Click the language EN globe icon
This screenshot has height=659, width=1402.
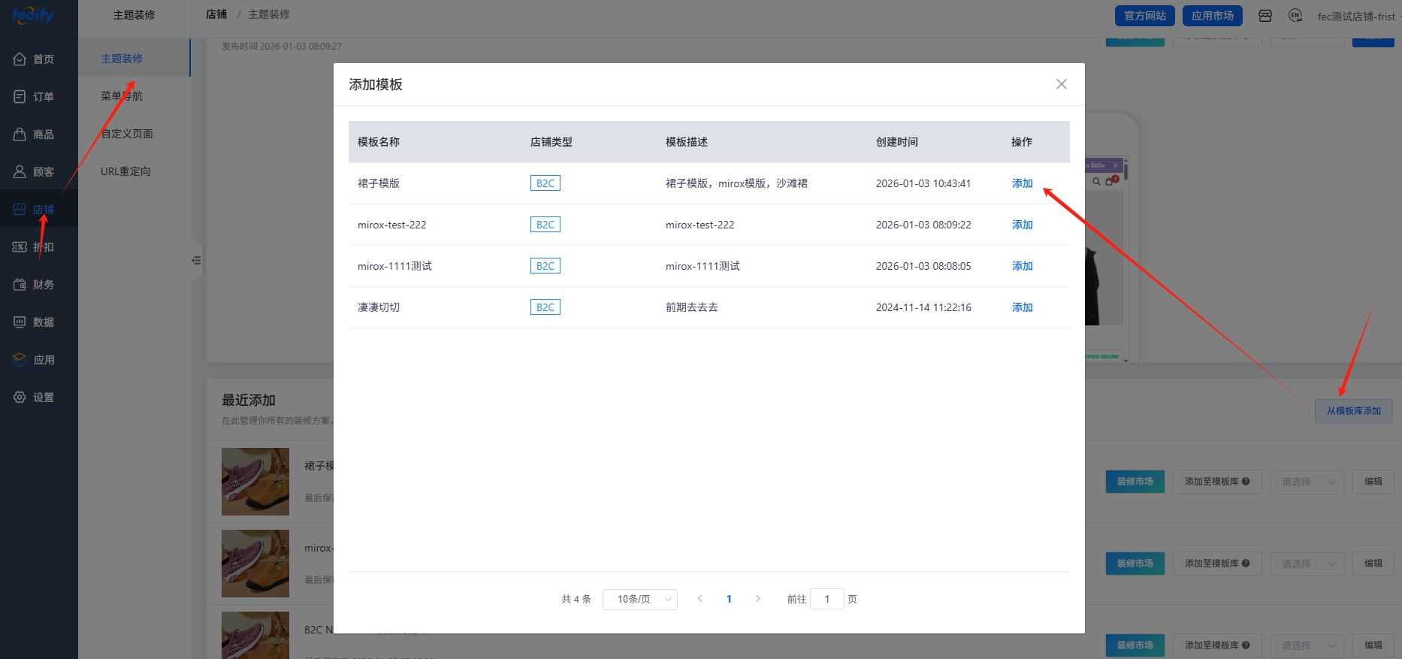1295,16
